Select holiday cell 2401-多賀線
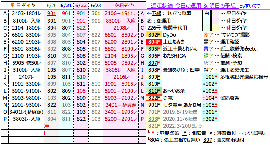This screenshot has width=270, height=145. [x=121, y=105]
